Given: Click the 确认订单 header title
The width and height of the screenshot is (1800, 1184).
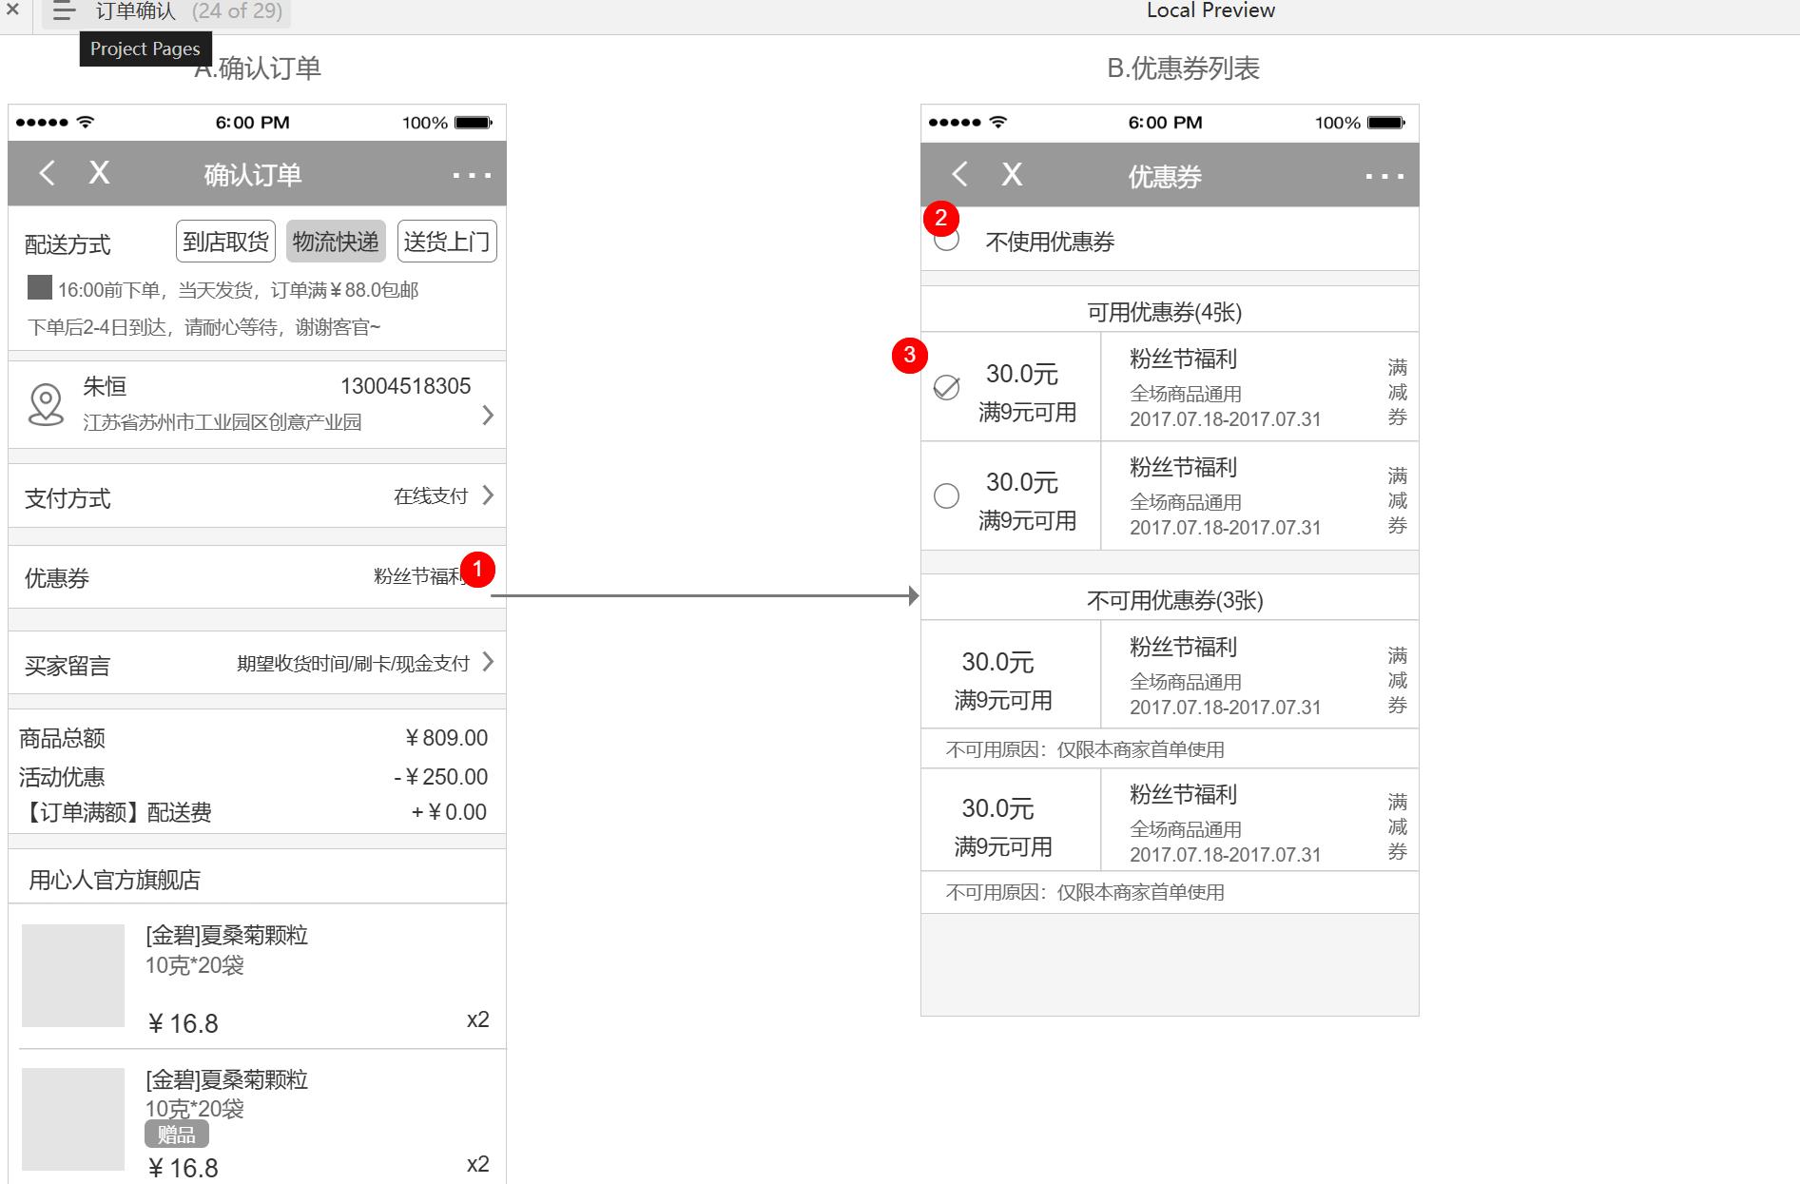Looking at the screenshot, I should (x=253, y=175).
